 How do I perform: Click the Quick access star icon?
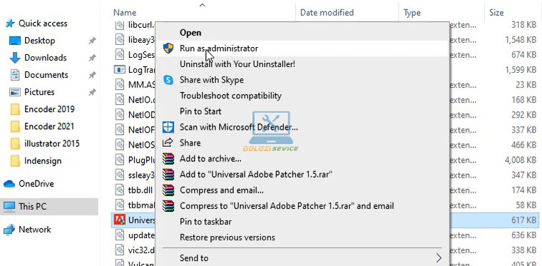[11, 24]
